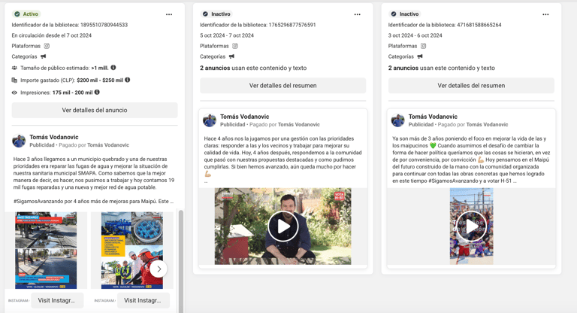Click Tomás Vodanovic's avatar on the 'Ya son más de 3 años' ad
The image size is (577, 313).
click(x=397, y=120)
